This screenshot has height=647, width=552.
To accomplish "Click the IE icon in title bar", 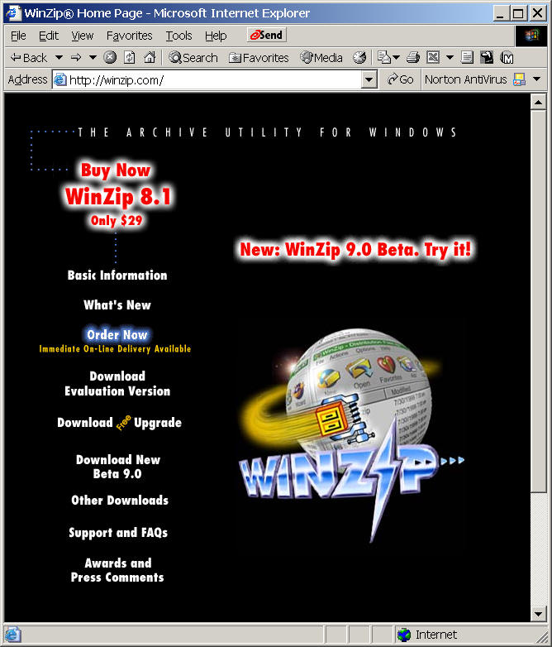I will coord(13,12).
